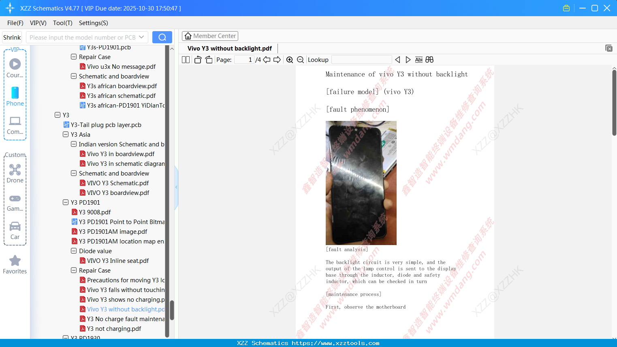The height and width of the screenshot is (347, 617).
Task: Collapse the Y3 PD1901 folder
Action: coord(66,203)
